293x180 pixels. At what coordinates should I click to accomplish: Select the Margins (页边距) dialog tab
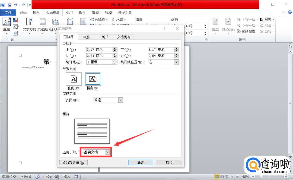point(68,37)
